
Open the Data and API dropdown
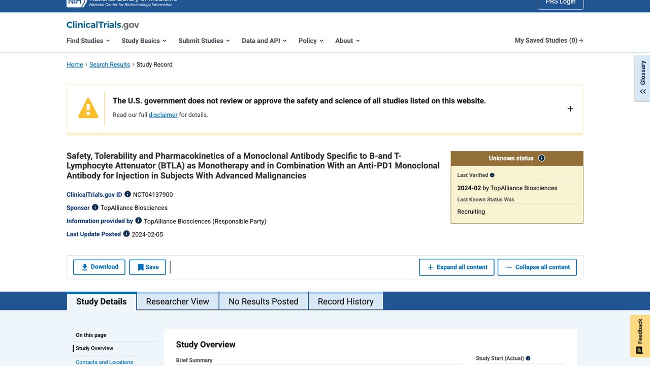(x=264, y=41)
